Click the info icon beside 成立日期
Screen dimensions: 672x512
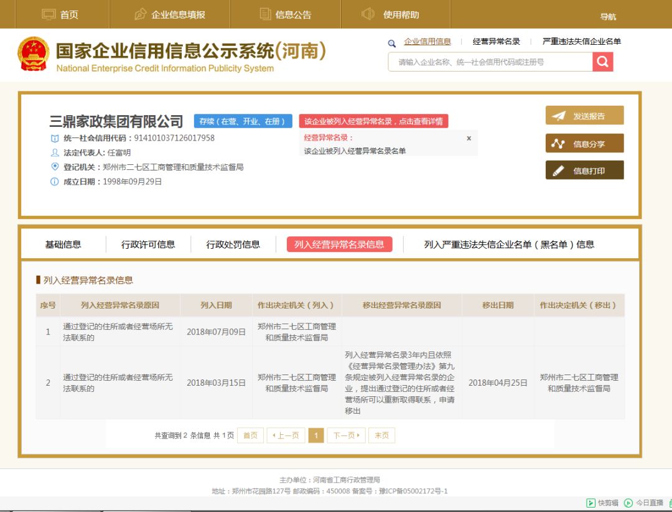(x=54, y=182)
